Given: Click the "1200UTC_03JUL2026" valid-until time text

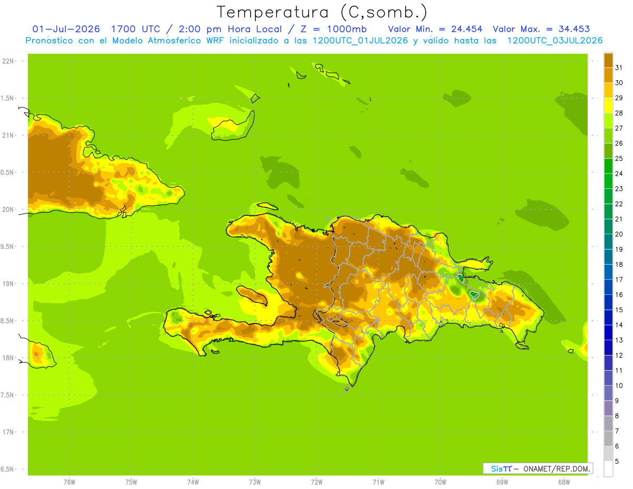Looking at the screenshot, I should pos(555,41).
